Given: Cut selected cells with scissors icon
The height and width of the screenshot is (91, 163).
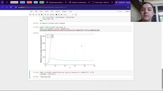Looking at the screenshot, I should click(36, 15).
